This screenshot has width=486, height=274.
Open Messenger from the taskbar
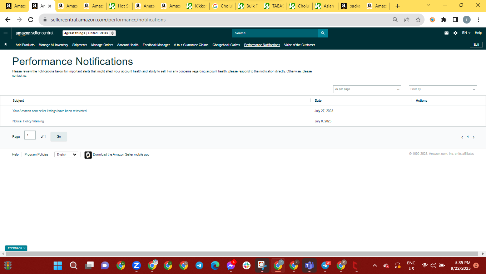(x=231, y=265)
